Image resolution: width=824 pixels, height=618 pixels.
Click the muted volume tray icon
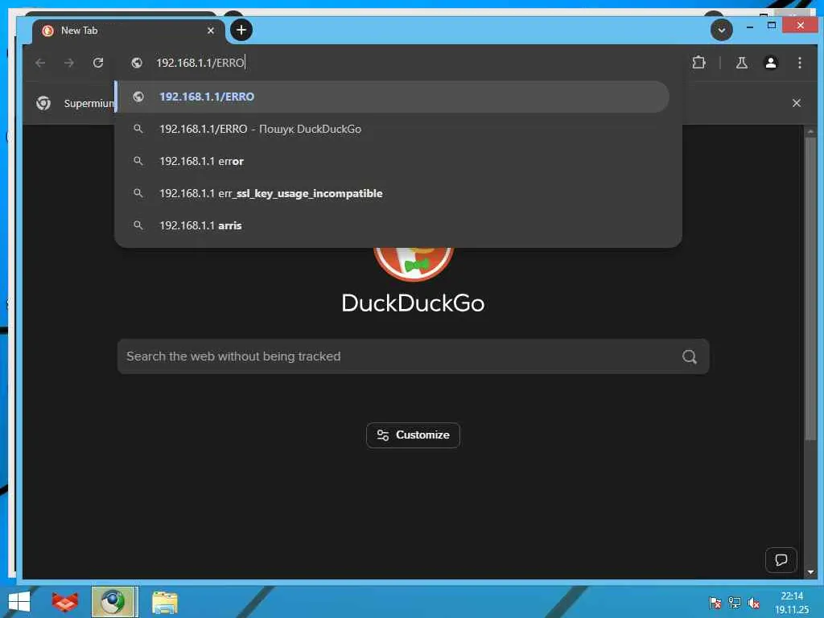[x=753, y=603]
